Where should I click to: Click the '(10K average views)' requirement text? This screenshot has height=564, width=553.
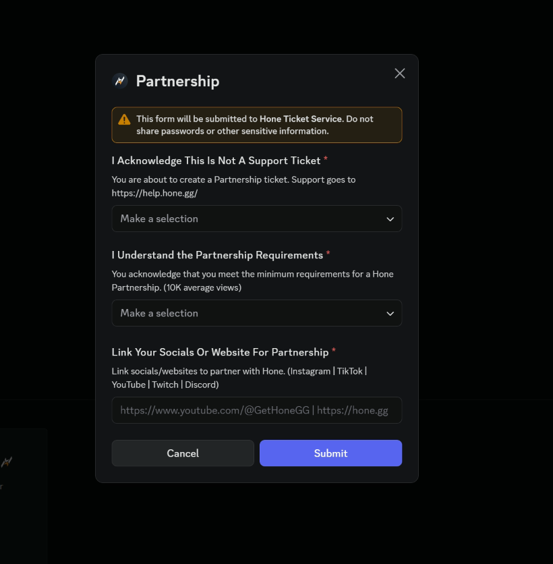point(202,288)
